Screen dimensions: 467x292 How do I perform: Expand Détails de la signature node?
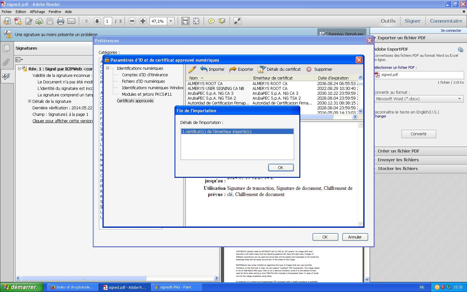click(x=30, y=101)
